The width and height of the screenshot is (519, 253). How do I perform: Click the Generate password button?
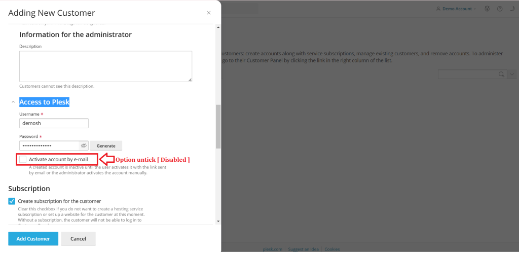[106, 146]
